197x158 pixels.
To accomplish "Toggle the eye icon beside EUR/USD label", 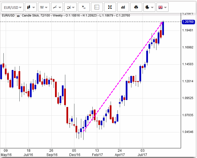I will tap(18, 16).
